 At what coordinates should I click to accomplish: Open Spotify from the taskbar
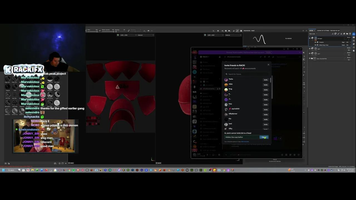(73, 170)
